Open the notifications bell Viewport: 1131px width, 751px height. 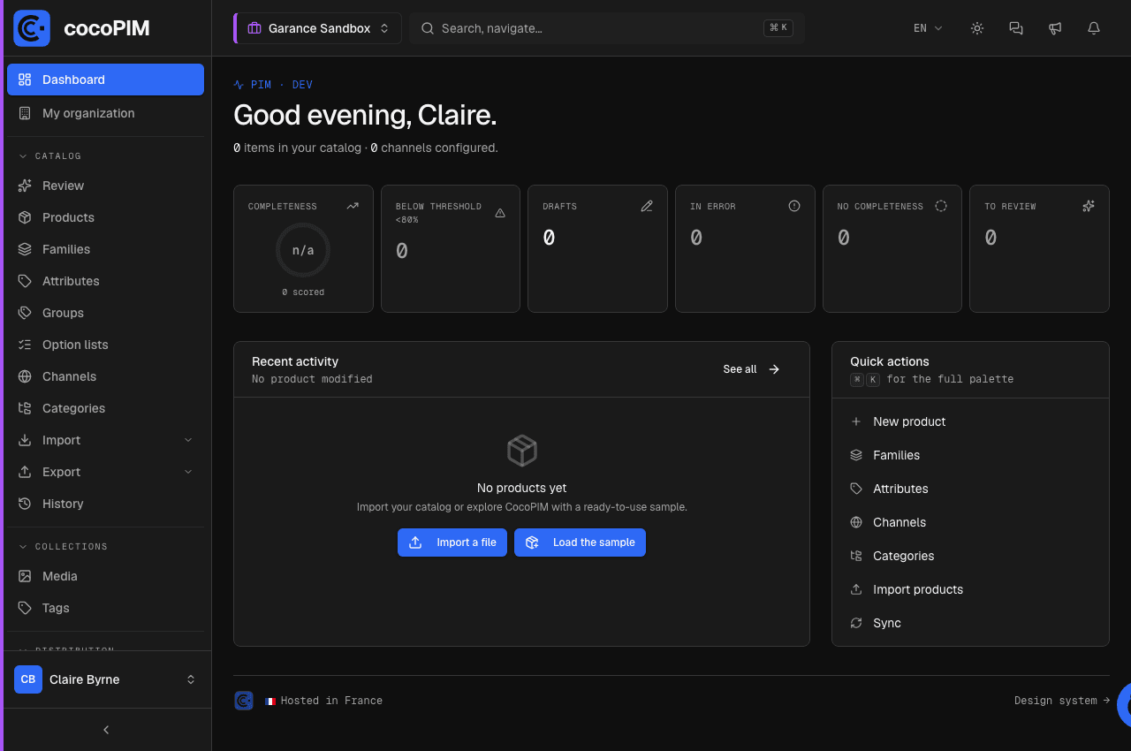click(x=1094, y=28)
